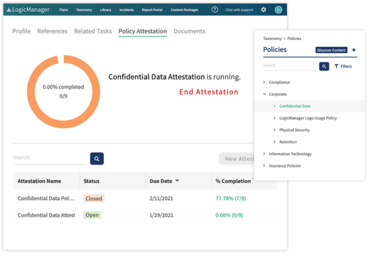The width and height of the screenshot is (368, 253).
Task: Click the attestation search magnifier button
Action: point(97,158)
